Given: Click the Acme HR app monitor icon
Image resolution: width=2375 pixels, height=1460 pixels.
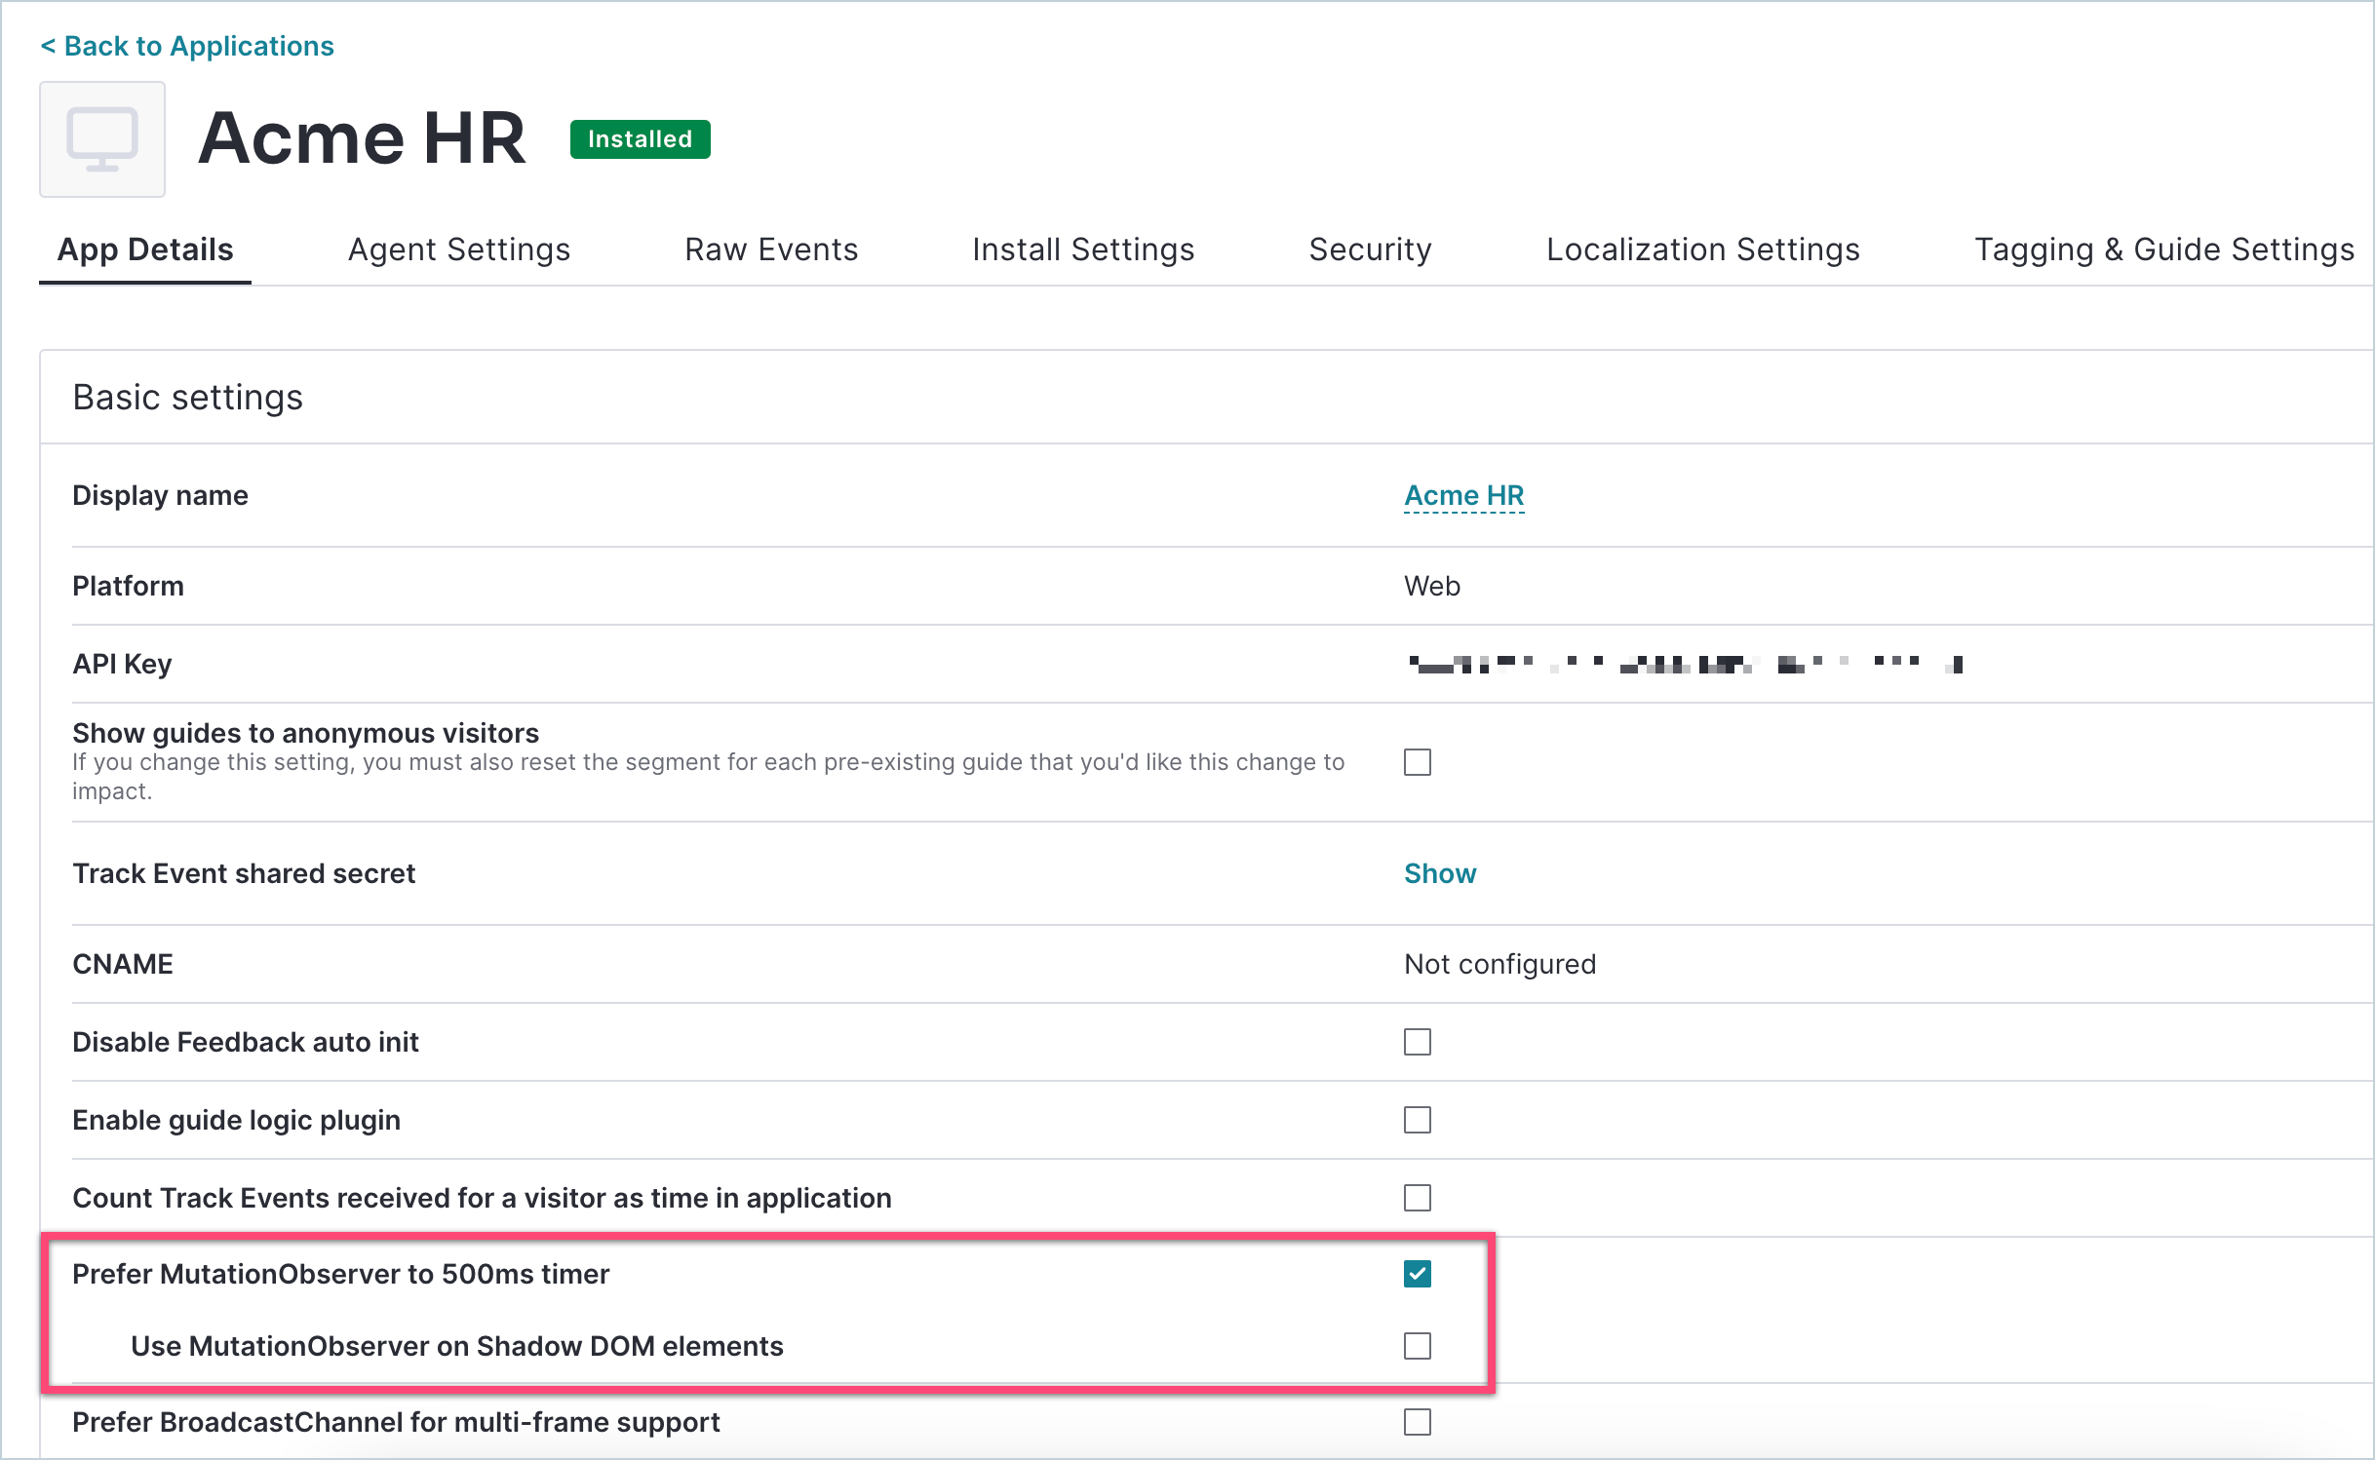Looking at the screenshot, I should [x=102, y=139].
